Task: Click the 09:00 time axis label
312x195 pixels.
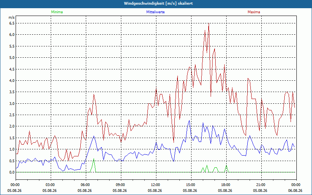Action: pyautogui.click(x=121, y=185)
